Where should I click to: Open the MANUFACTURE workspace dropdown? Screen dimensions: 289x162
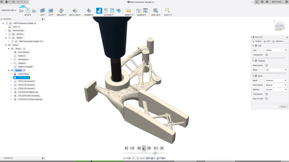(9, 10)
